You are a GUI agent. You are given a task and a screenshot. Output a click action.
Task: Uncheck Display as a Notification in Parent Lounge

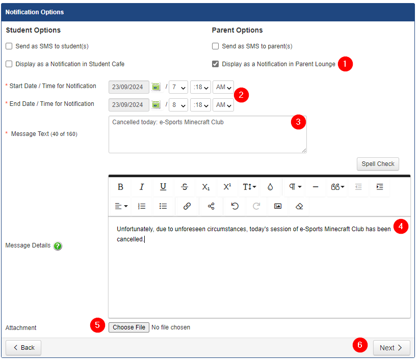pos(216,64)
